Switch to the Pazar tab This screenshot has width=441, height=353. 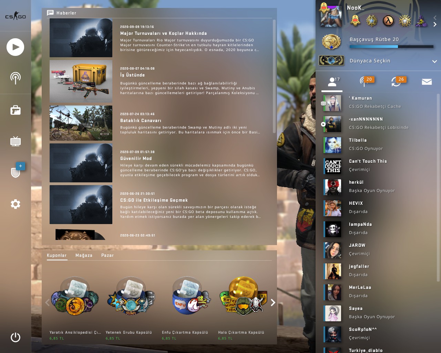(107, 255)
